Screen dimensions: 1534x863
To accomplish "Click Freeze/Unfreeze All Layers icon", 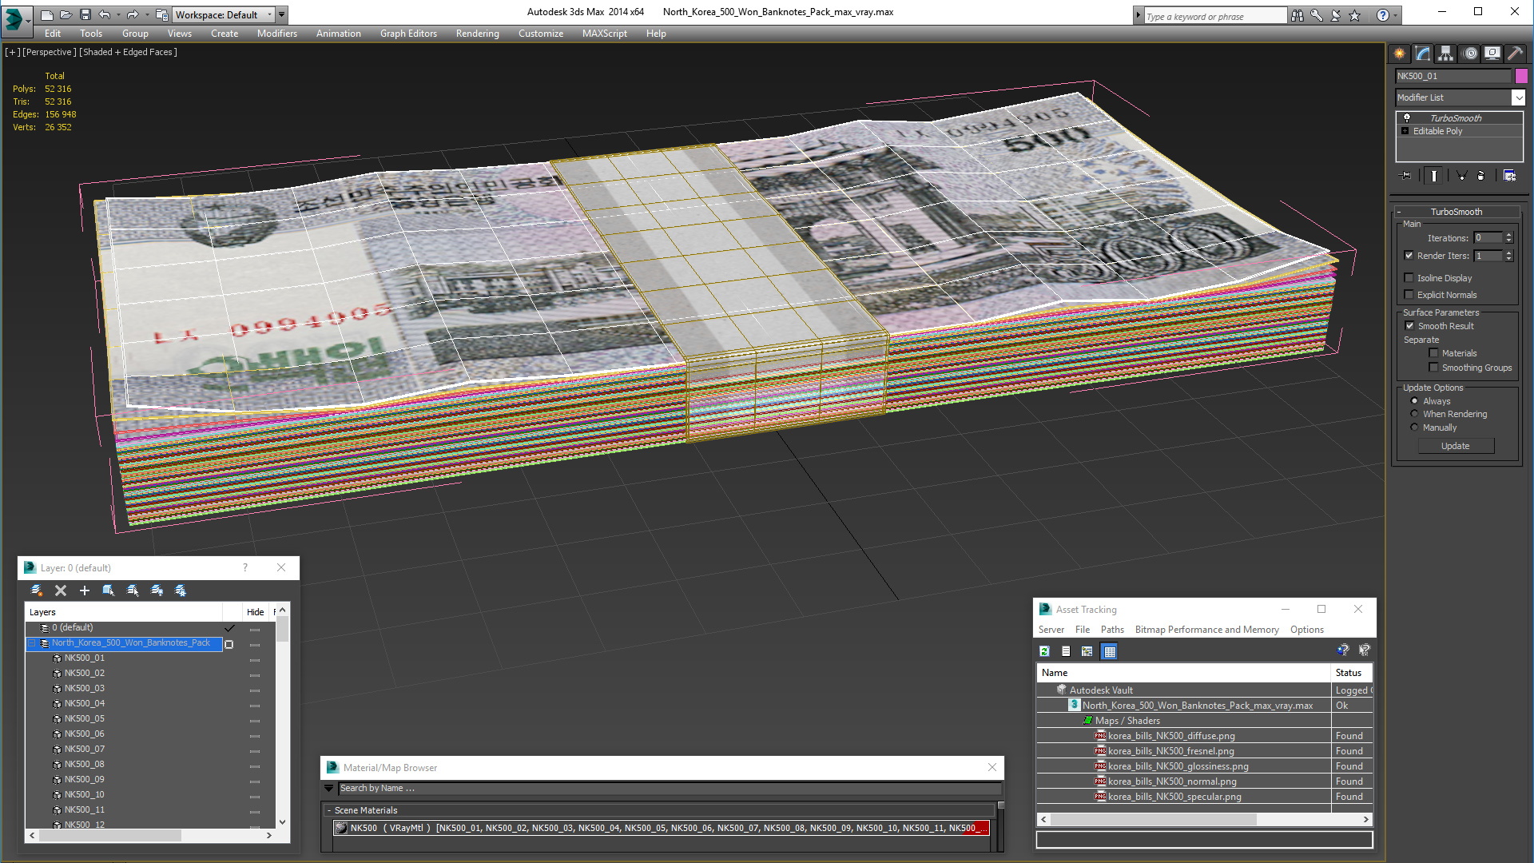I will tap(181, 591).
